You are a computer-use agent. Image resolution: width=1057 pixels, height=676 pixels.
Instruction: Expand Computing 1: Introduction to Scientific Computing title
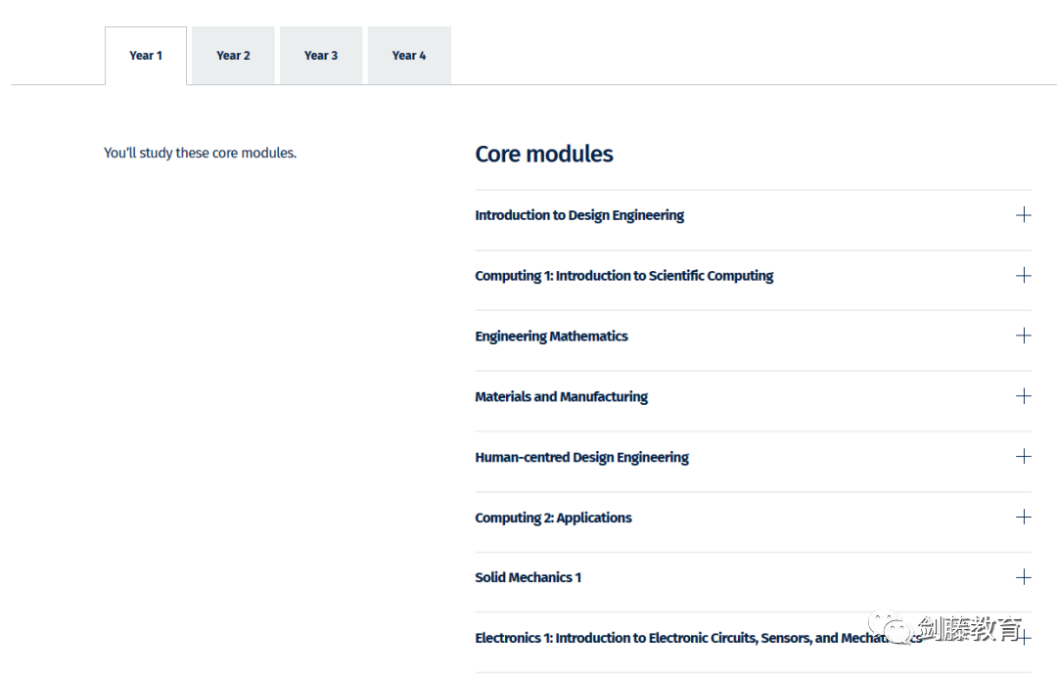623,276
